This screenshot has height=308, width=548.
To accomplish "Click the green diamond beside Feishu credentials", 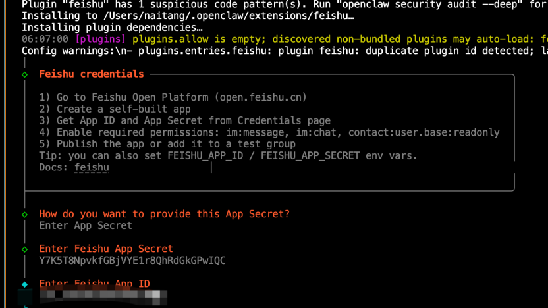I will [x=25, y=75].
